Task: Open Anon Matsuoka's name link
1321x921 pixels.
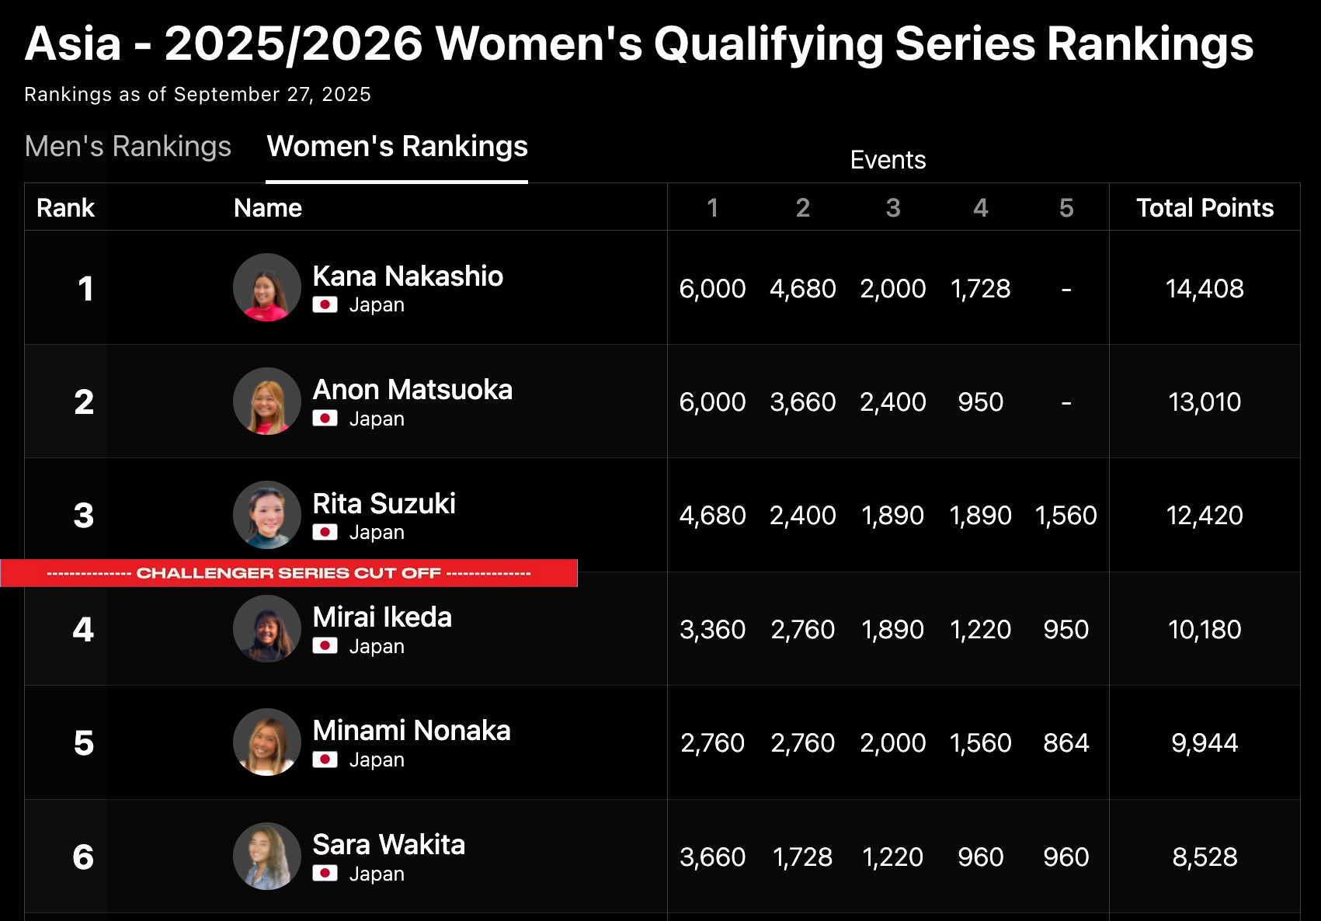Action: point(412,390)
